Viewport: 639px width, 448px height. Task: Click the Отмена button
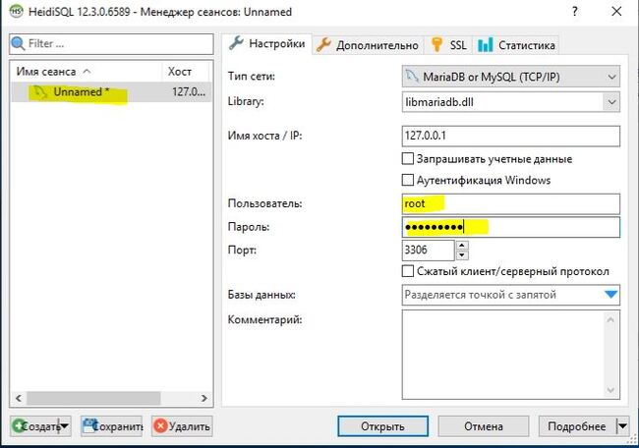(484, 426)
